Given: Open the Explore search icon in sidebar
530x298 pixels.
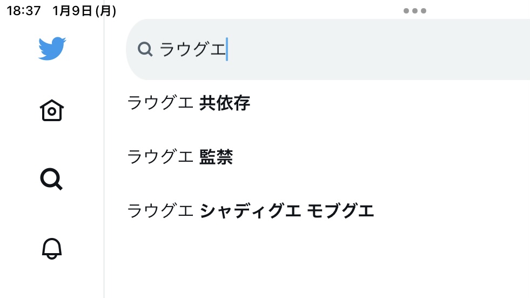Looking at the screenshot, I should click(51, 179).
